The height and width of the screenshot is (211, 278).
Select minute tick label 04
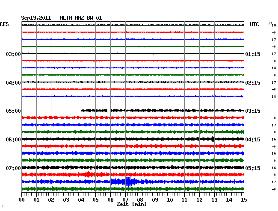81,199
